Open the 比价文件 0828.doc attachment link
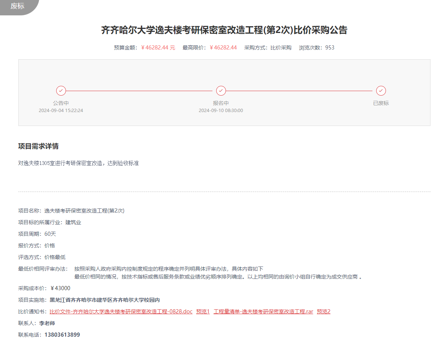447x340 pixels. (121, 312)
